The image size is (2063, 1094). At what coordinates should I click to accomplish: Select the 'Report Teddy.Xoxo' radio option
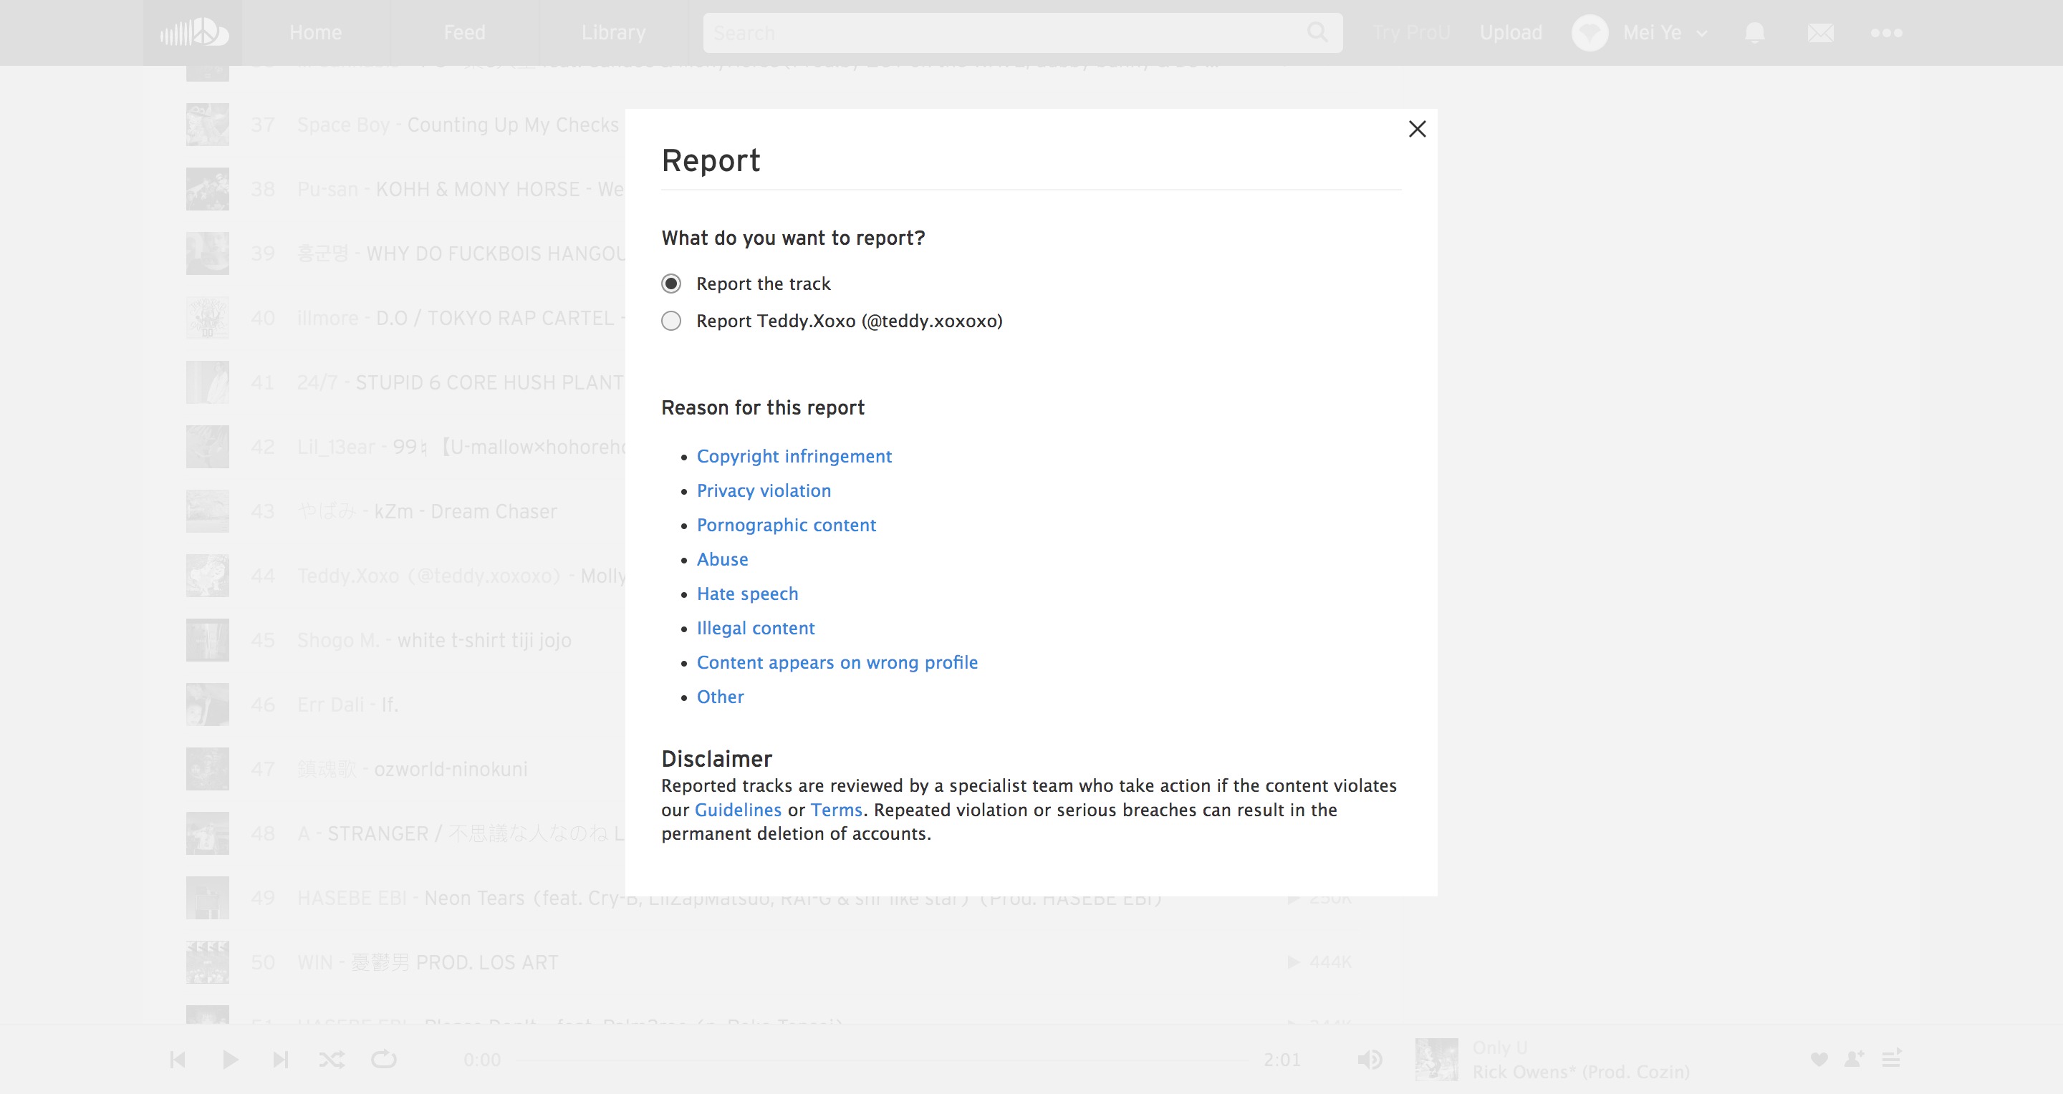pyautogui.click(x=671, y=321)
